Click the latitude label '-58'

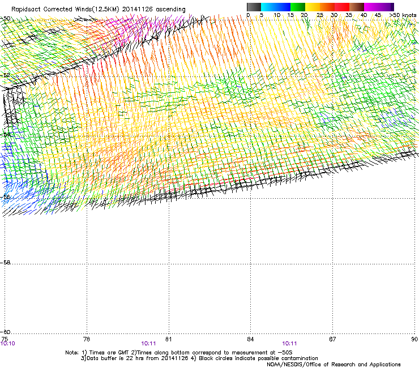pos(5,263)
